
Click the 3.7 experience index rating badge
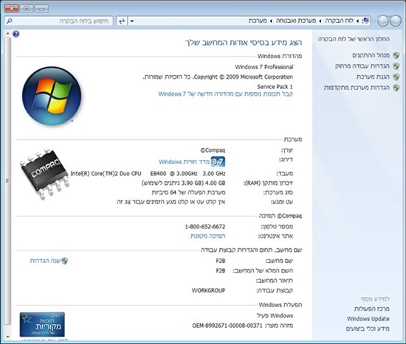click(x=218, y=162)
